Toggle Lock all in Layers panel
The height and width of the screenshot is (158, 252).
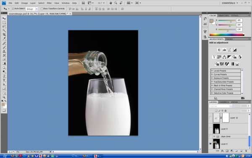coord(226,110)
